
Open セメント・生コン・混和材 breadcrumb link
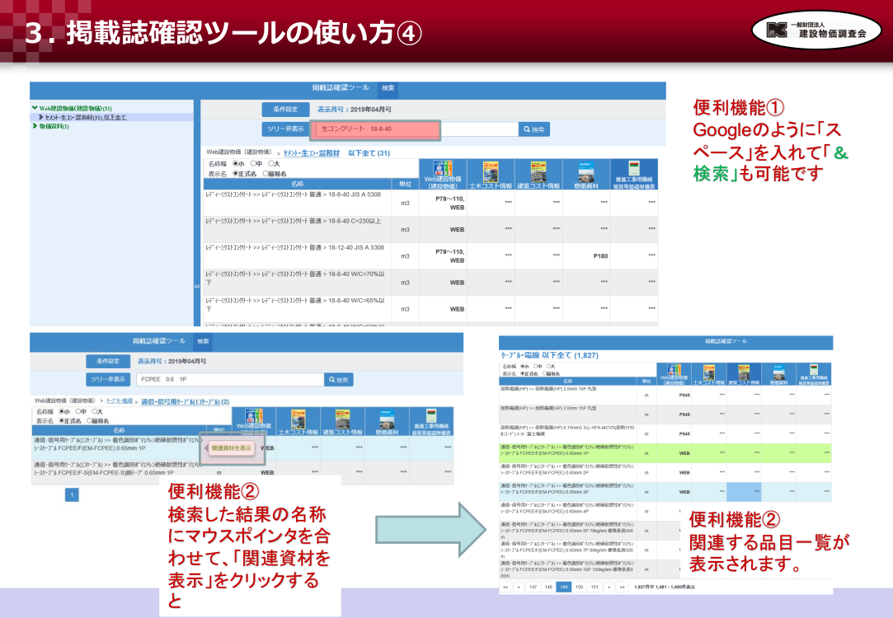[x=312, y=153]
